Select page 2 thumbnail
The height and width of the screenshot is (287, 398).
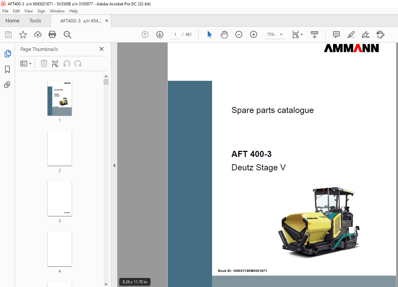tap(60, 149)
